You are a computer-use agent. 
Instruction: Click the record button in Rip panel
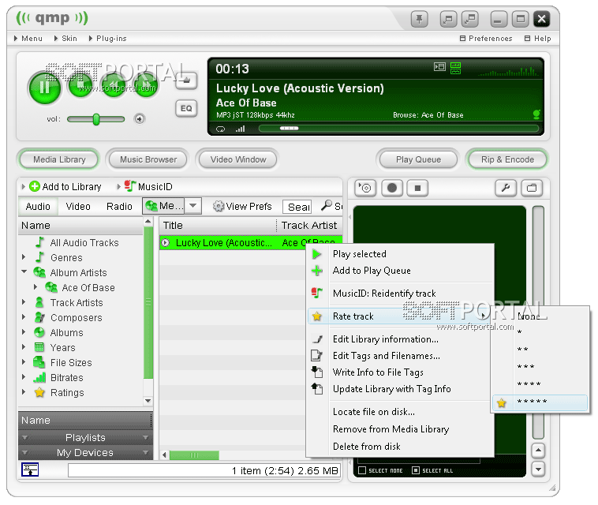pos(391,188)
